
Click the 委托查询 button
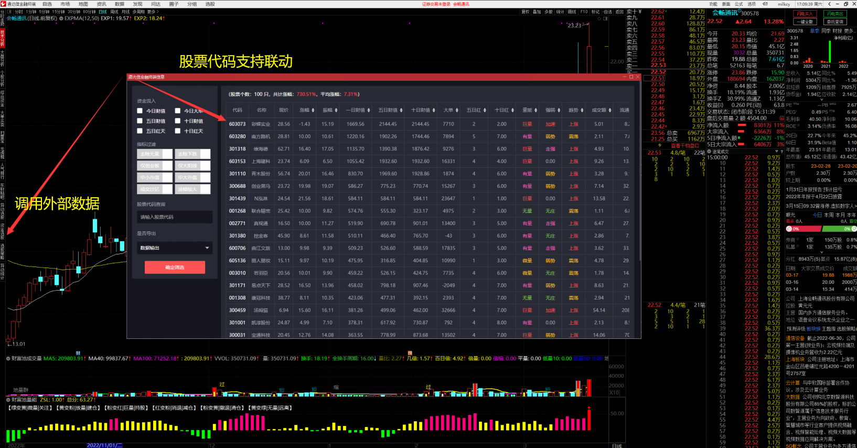tap(835, 22)
